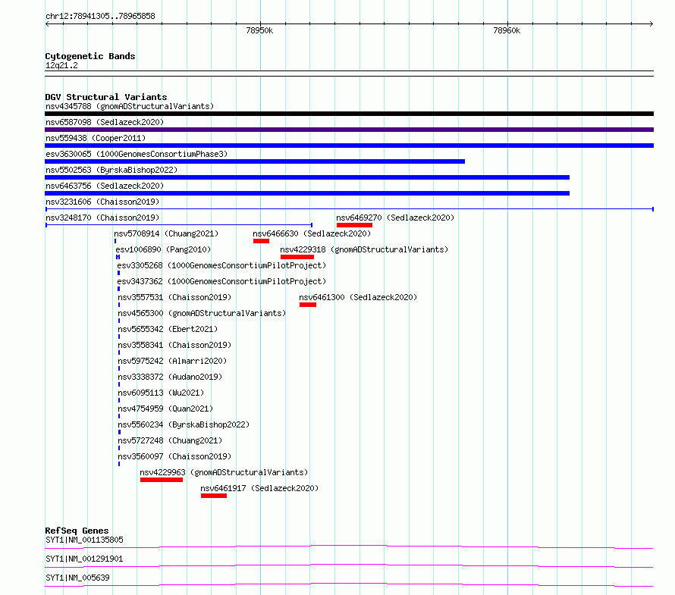675x595 pixels.
Task: Click the 78950k ruler tick label
Action: [x=259, y=30]
